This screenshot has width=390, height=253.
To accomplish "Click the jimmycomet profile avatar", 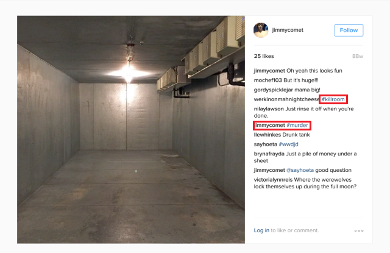I will 261,30.
